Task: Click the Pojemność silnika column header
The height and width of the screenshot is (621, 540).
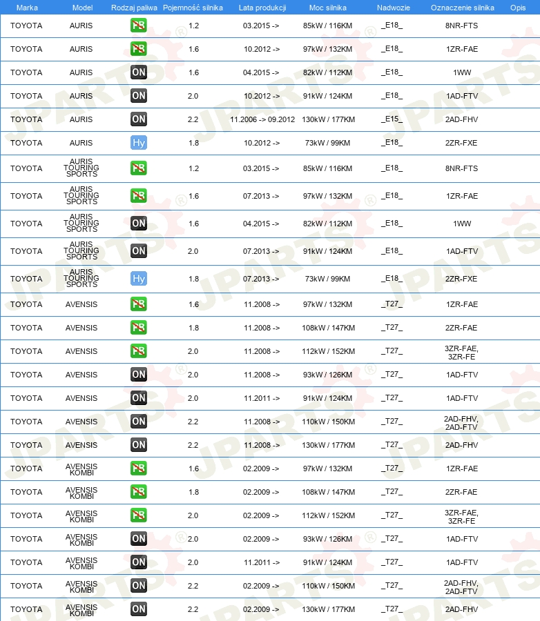Action: pos(193,8)
